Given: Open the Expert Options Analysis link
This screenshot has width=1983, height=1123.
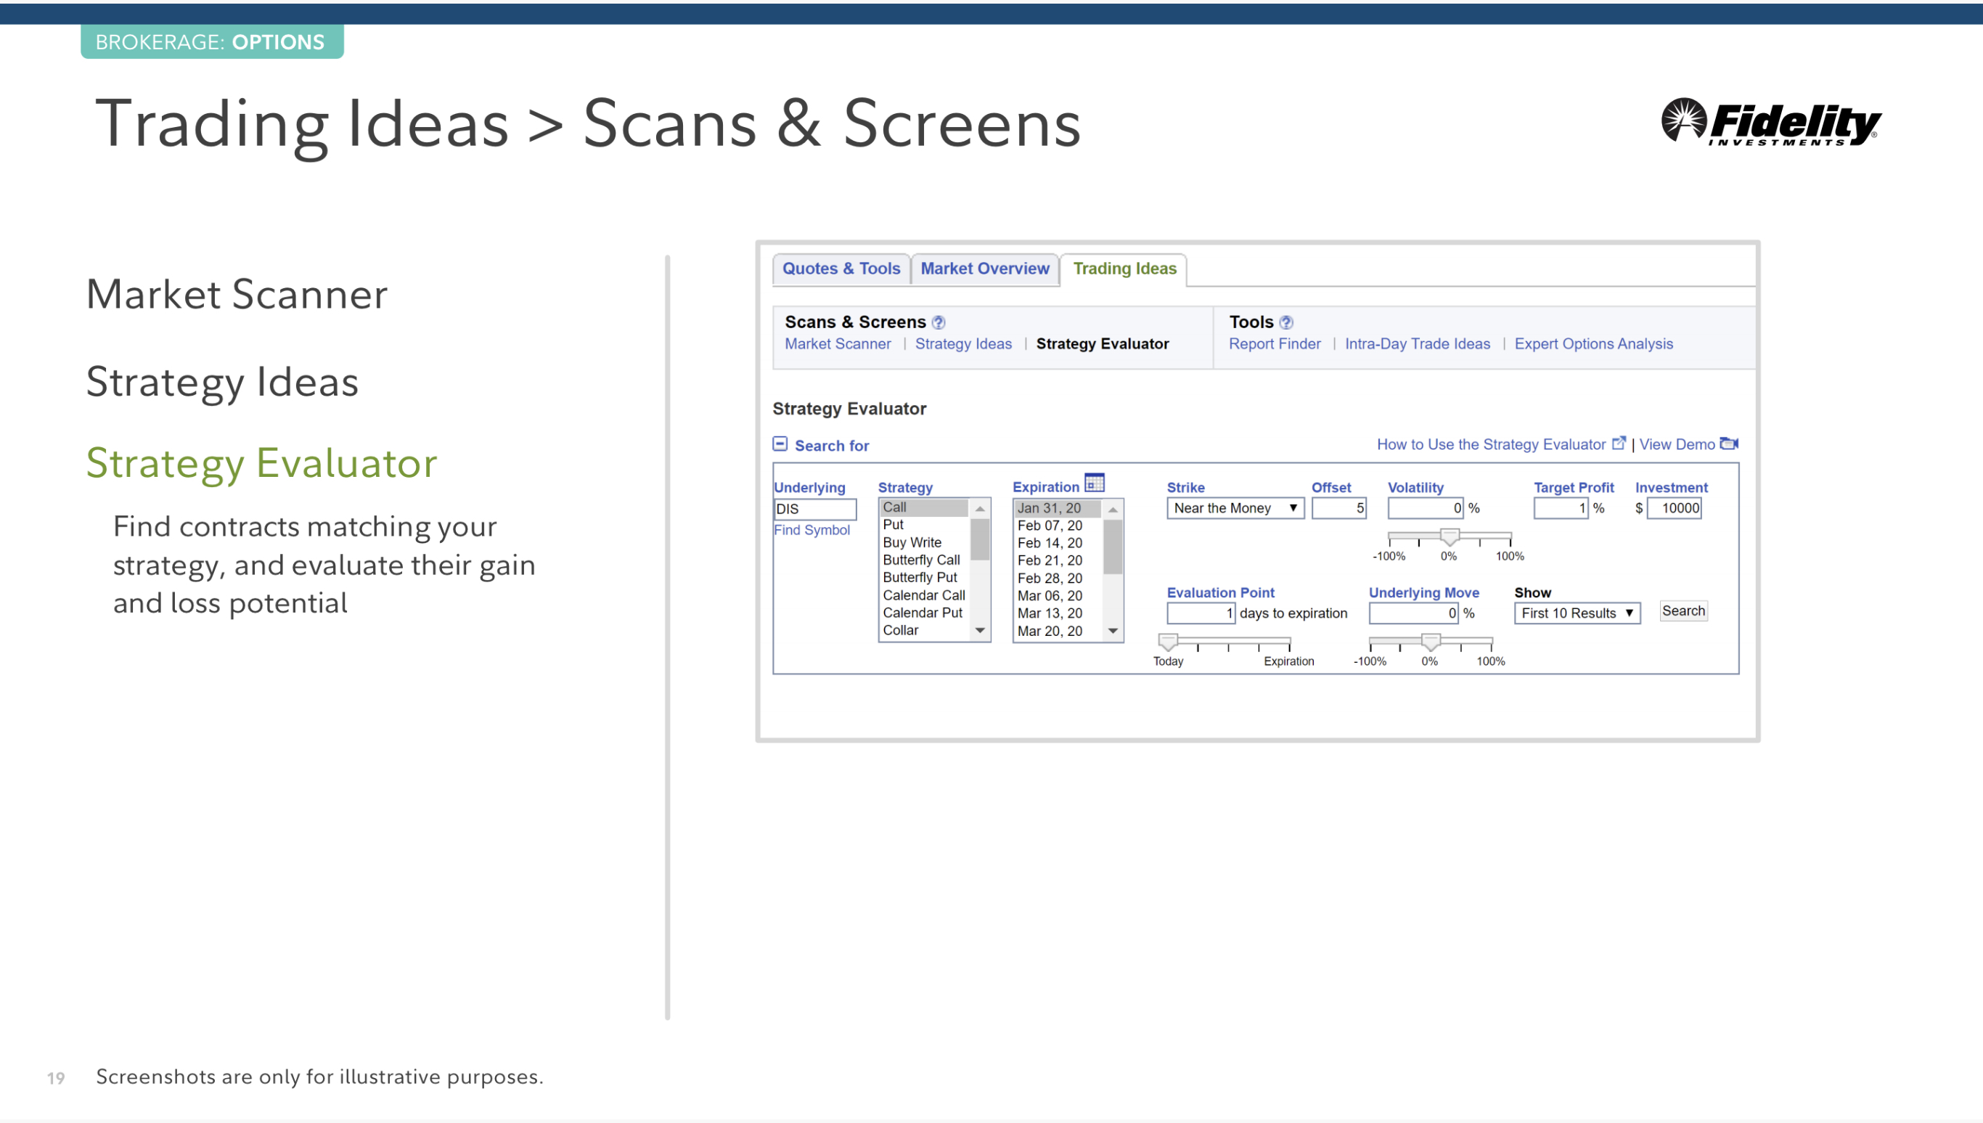Looking at the screenshot, I should tap(1594, 344).
